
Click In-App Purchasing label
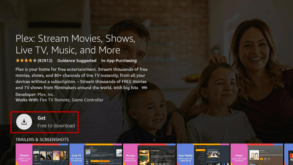(119, 61)
